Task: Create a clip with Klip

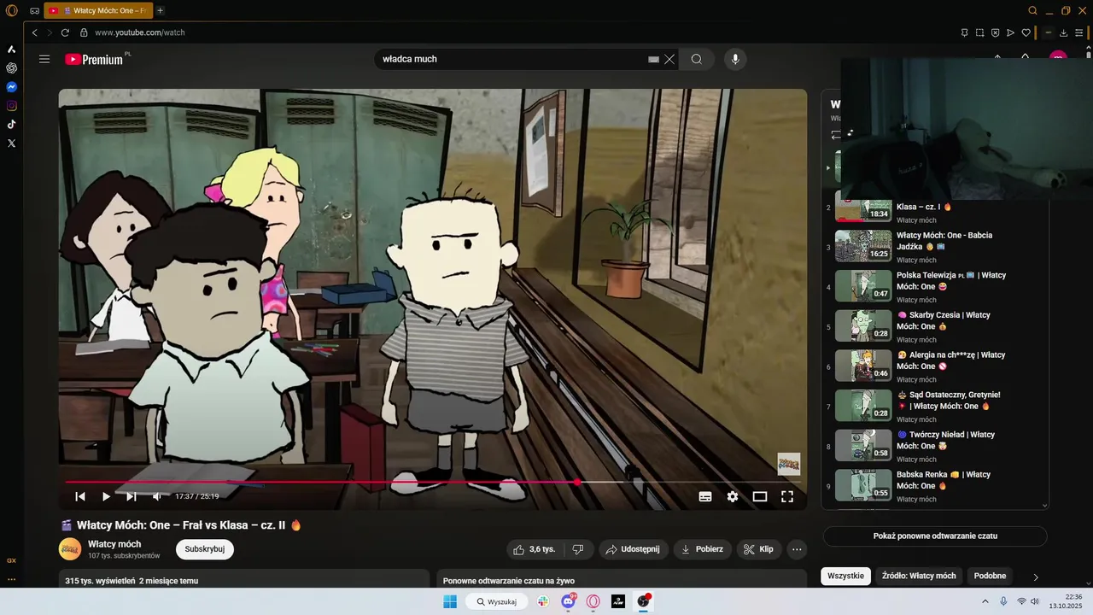Action: point(759,549)
